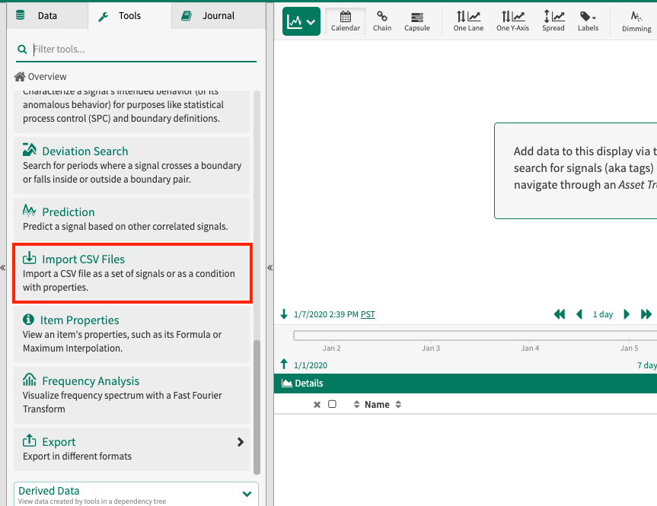Enable the Spread trend layout
Screen dimensions: 657x506
point(553,21)
